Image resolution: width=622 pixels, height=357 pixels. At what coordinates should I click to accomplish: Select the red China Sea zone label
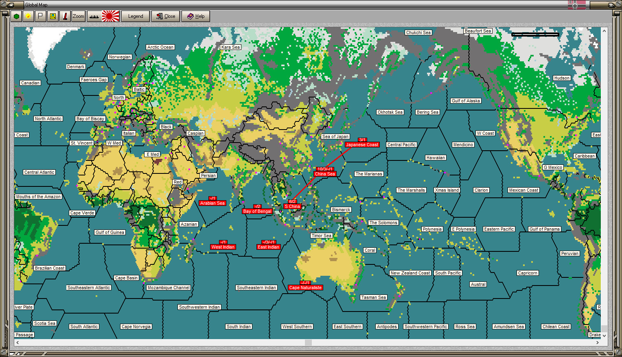325,174
